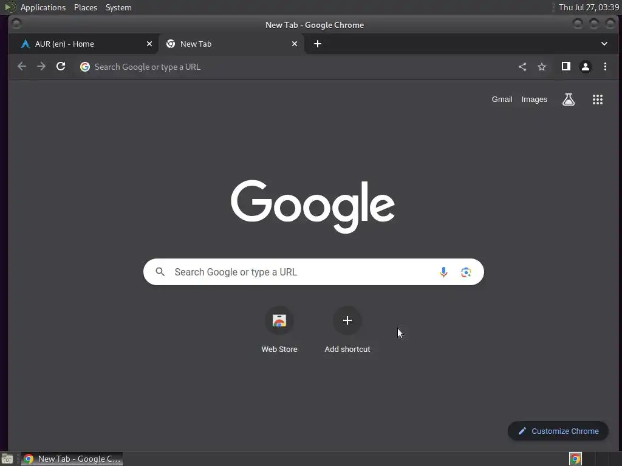The height and width of the screenshot is (466, 622).
Task: Expand the tab search dropdown chevron
Action: (x=604, y=44)
